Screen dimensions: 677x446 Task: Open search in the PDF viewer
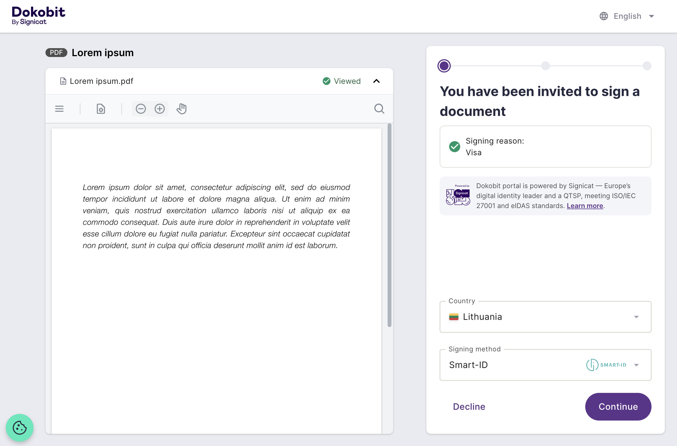click(379, 109)
